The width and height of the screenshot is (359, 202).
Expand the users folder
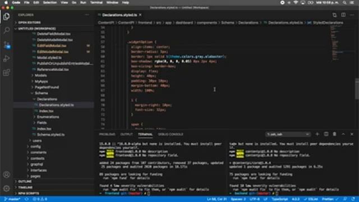click(x=37, y=141)
